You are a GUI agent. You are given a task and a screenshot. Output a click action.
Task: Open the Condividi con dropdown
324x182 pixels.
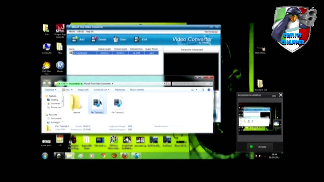102,90
